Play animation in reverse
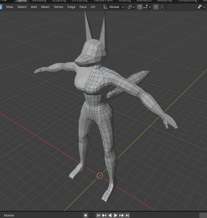This screenshot has width=207, height=218. (x=110, y=215)
